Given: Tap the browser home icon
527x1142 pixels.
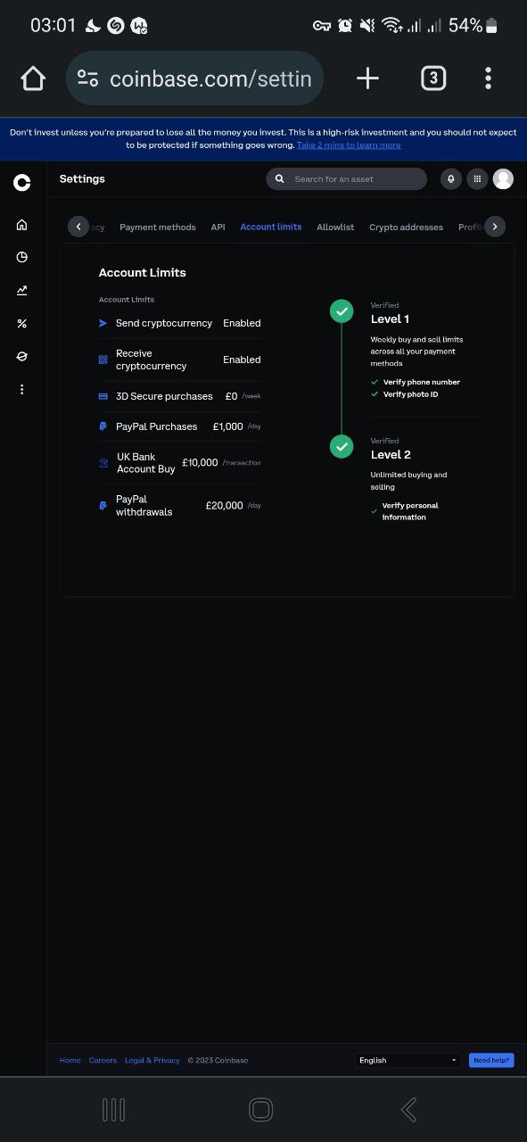Looking at the screenshot, I should (33, 79).
